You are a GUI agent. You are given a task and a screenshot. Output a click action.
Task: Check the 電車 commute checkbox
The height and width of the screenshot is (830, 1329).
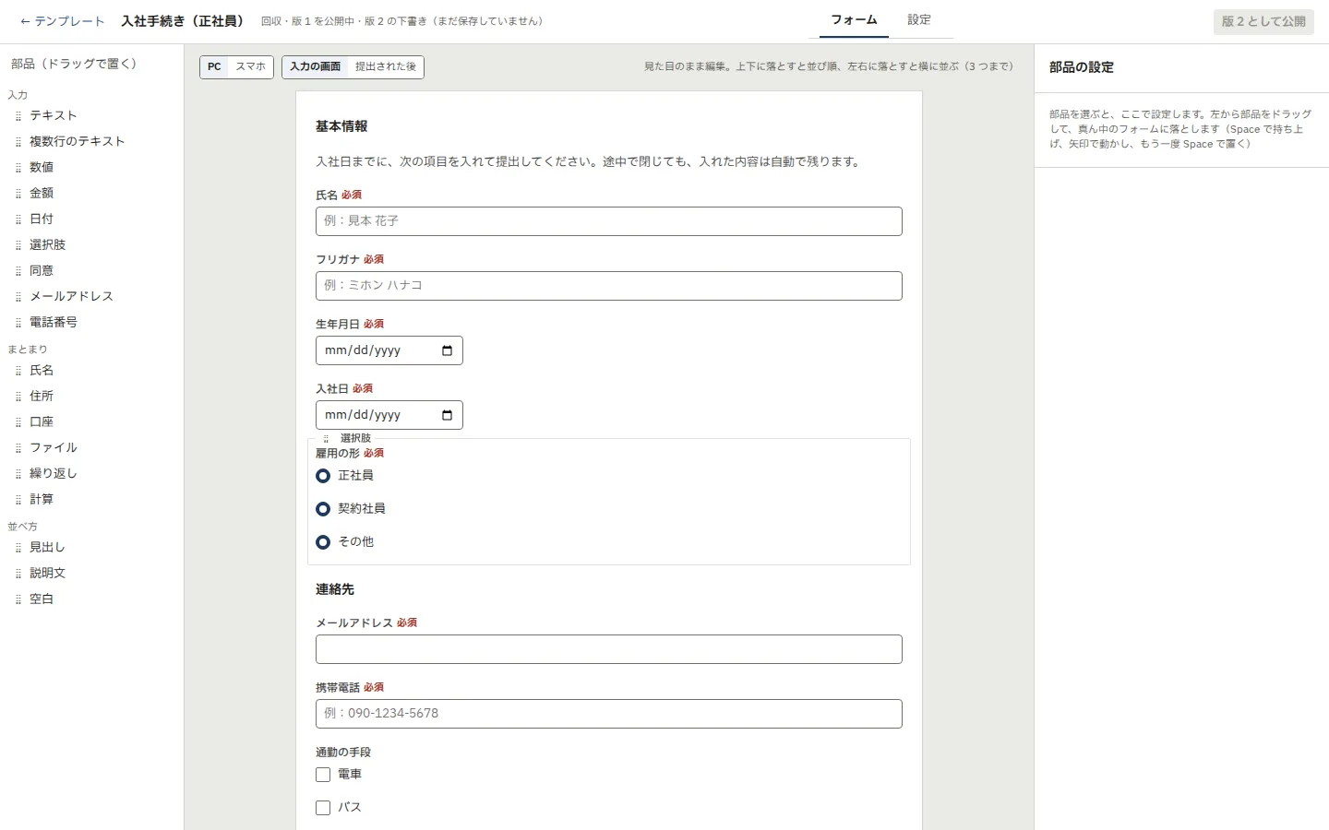coord(323,775)
